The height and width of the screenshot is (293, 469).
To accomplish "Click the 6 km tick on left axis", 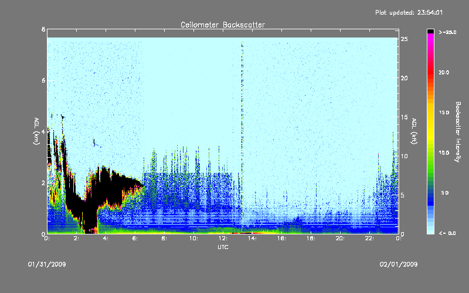I will (x=43, y=80).
